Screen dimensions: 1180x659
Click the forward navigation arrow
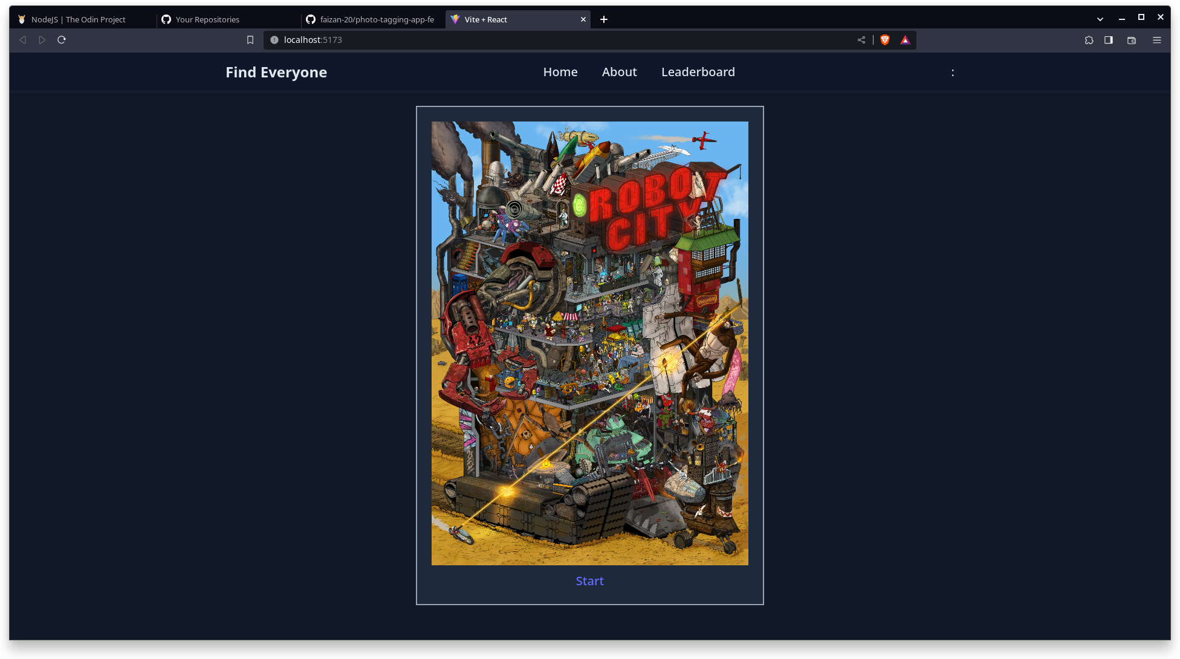point(42,40)
